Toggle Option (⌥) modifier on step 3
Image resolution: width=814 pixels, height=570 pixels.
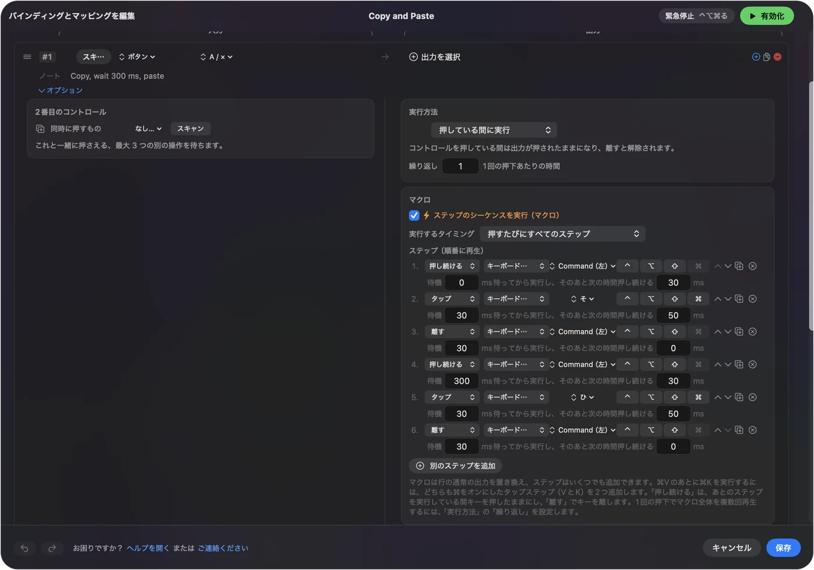[x=651, y=332]
